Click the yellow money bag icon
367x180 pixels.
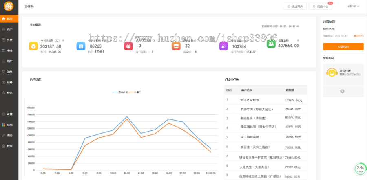pos(33,46)
